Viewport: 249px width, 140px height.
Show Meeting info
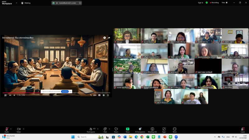(153, 130)
